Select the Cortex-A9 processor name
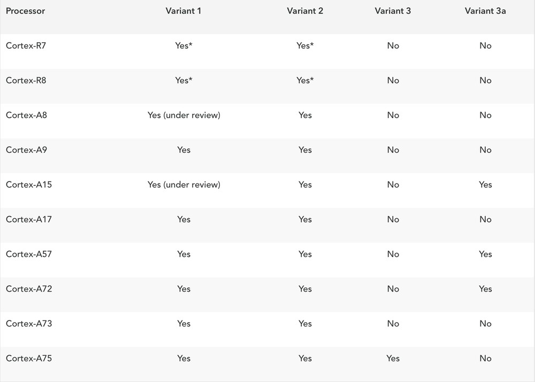 tap(26, 150)
